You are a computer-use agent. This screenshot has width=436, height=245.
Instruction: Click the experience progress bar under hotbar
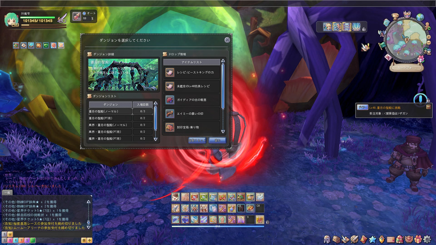point(218,226)
